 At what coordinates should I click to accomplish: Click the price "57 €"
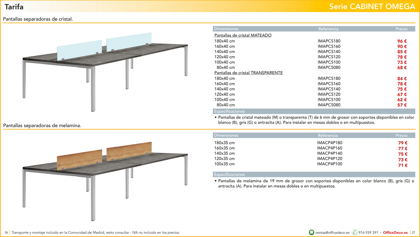402,105
